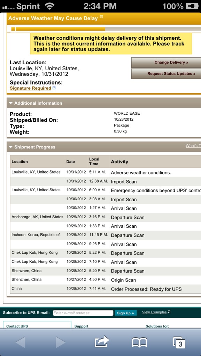Open the Contact UPS link
Viewport: 201px width, 356px height.
pos(17,326)
